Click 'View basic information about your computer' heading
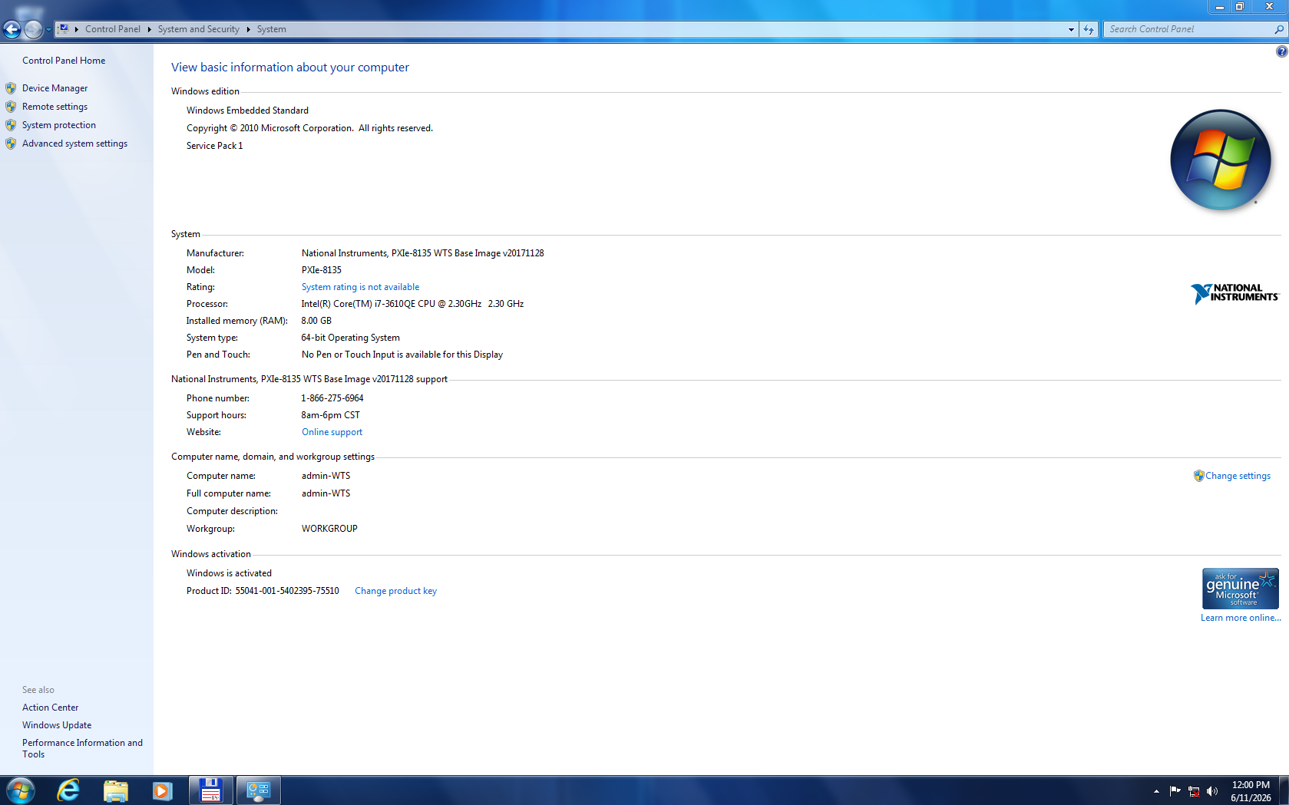 coord(290,68)
